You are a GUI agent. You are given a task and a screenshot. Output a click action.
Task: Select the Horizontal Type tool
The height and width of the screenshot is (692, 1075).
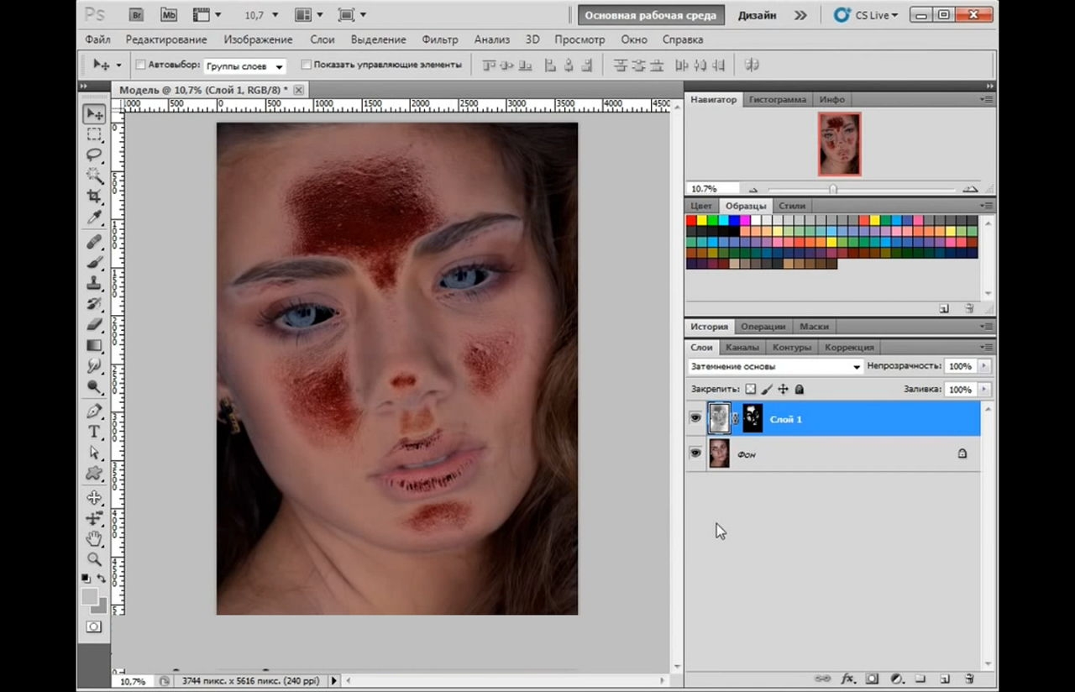click(94, 432)
